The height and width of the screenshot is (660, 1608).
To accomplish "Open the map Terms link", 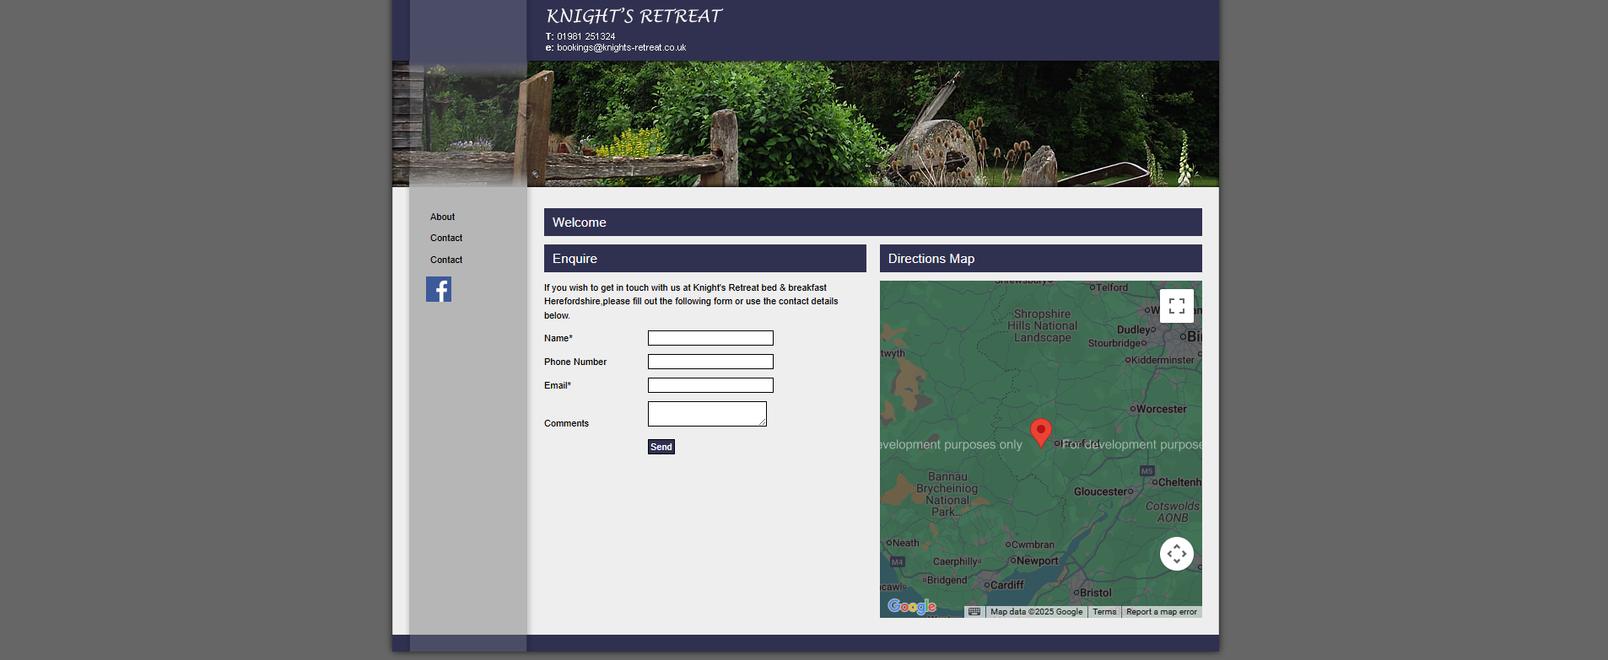I will (1104, 612).
